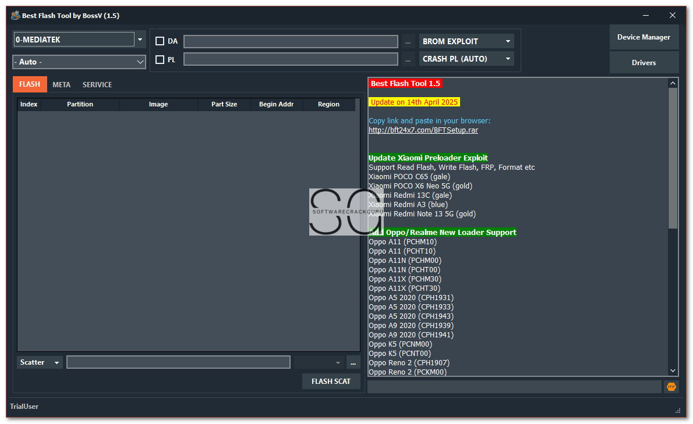Click the FLASH SCAT button
Screen dimensions: 693x424
pyautogui.click(x=331, y=381)
